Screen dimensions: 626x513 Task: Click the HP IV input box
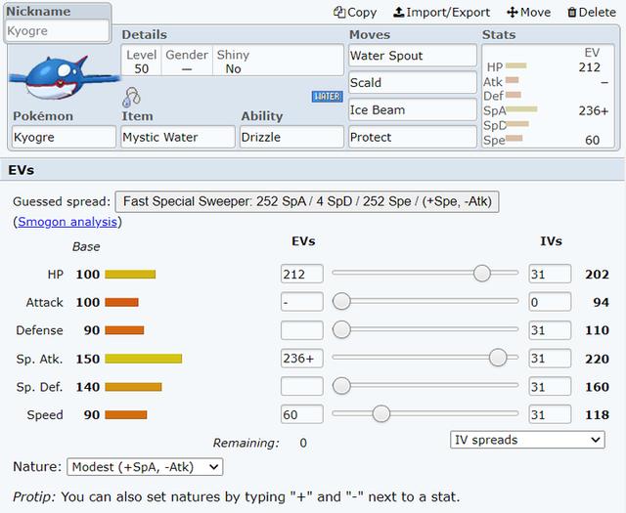pyautogui.click(x=550, y=274)
